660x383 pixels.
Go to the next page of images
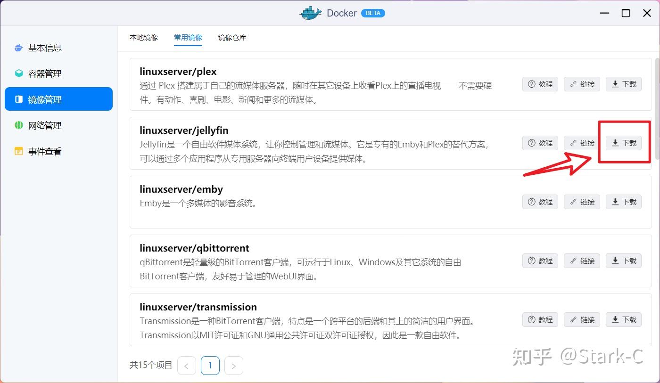coord(234,365)
